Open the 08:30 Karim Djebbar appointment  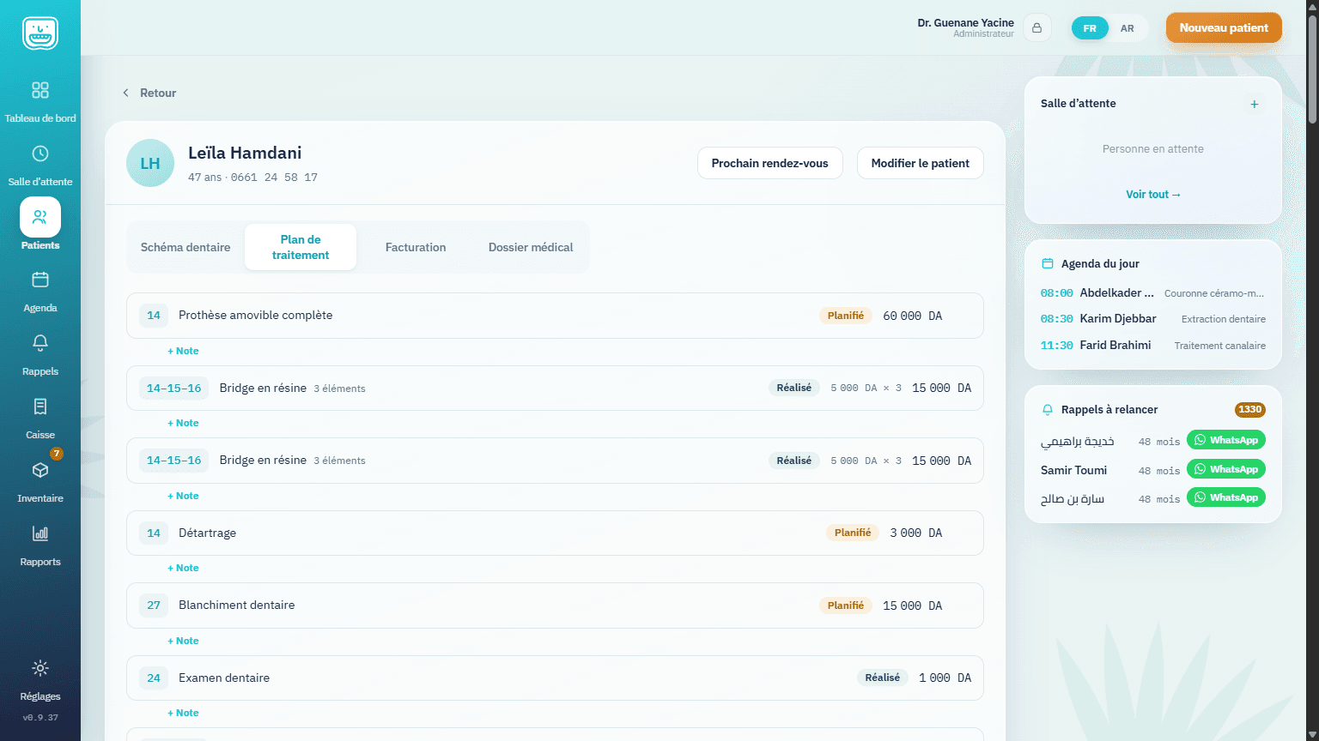click(1153, 319)
